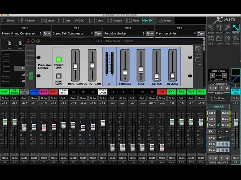Select the Bus 4 send
Viewport: 241px width, 180px height.
point(225,119)
